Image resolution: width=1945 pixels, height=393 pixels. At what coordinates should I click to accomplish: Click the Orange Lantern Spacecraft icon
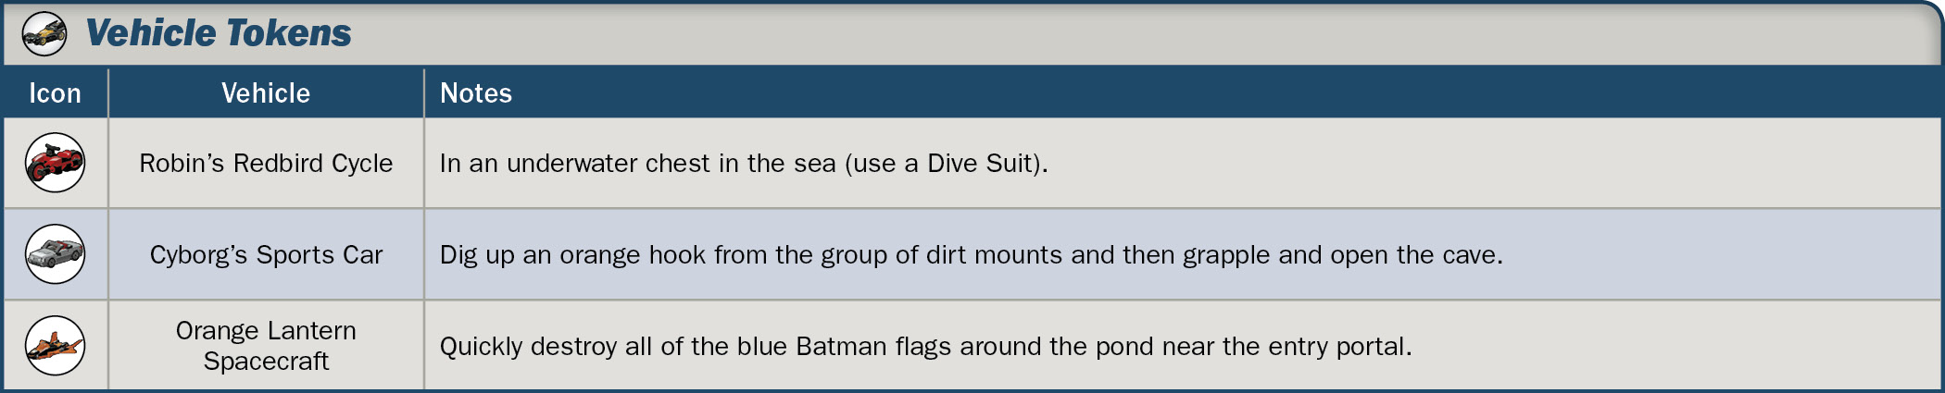[55, 346]
